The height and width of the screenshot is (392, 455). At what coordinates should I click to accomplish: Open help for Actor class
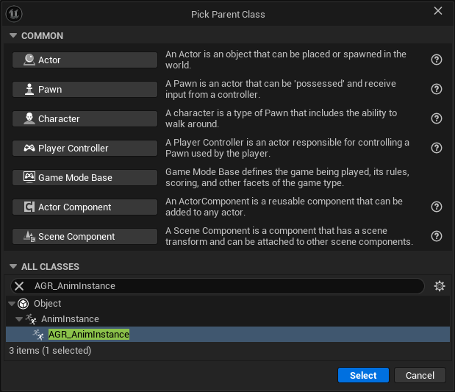pos(437,60)
